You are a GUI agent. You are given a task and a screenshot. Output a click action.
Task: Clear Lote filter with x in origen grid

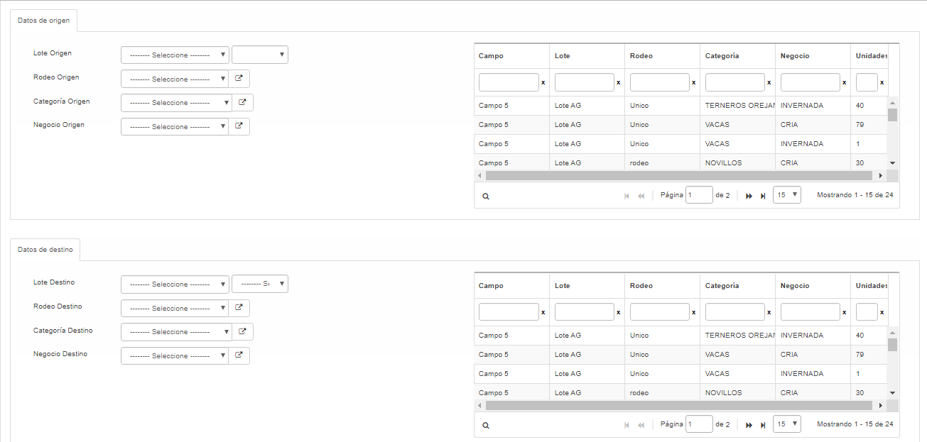coord(619,83)
